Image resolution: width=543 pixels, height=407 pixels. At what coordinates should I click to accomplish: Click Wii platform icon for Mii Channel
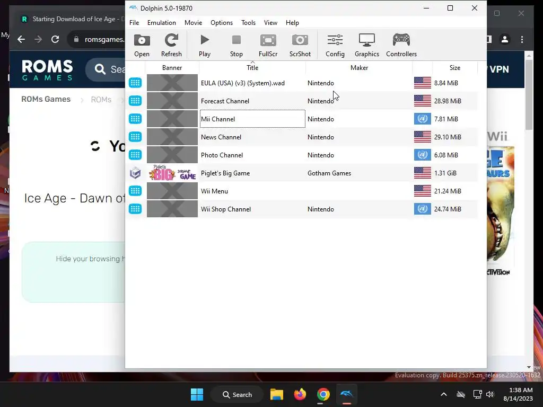click(135, 119)
